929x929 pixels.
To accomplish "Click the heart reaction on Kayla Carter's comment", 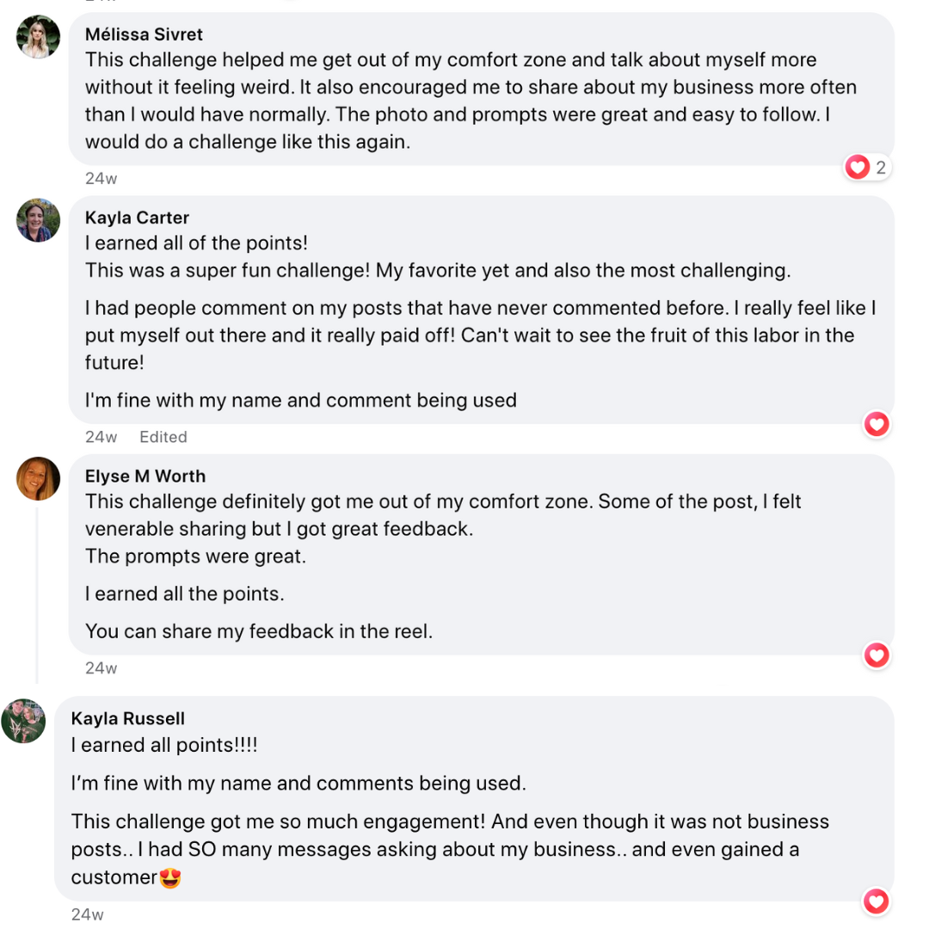I will [877, 424].
